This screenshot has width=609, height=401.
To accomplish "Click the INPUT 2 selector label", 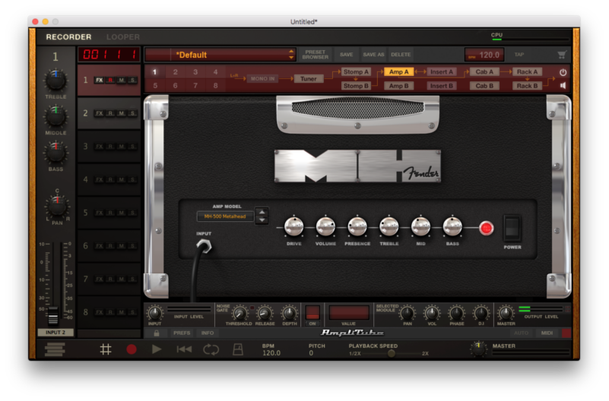I will coord(56,333).
